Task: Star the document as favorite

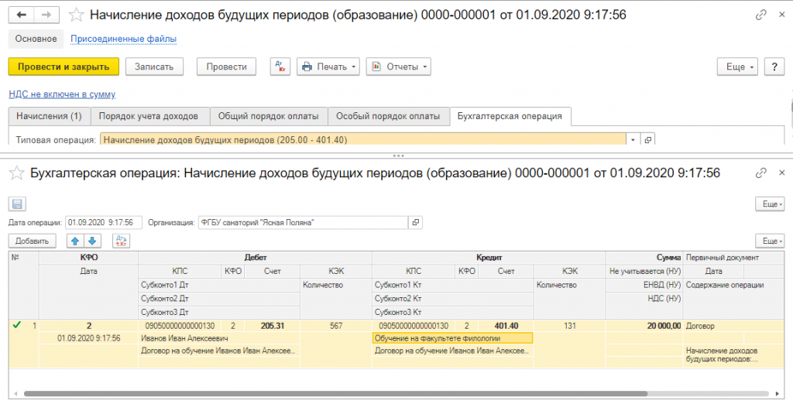Action: click(75, 15)
